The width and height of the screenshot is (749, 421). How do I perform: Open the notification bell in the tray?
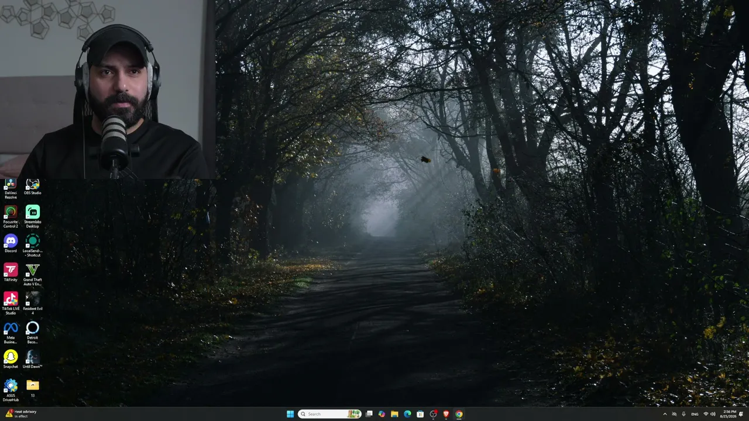[x=741, y=414]
